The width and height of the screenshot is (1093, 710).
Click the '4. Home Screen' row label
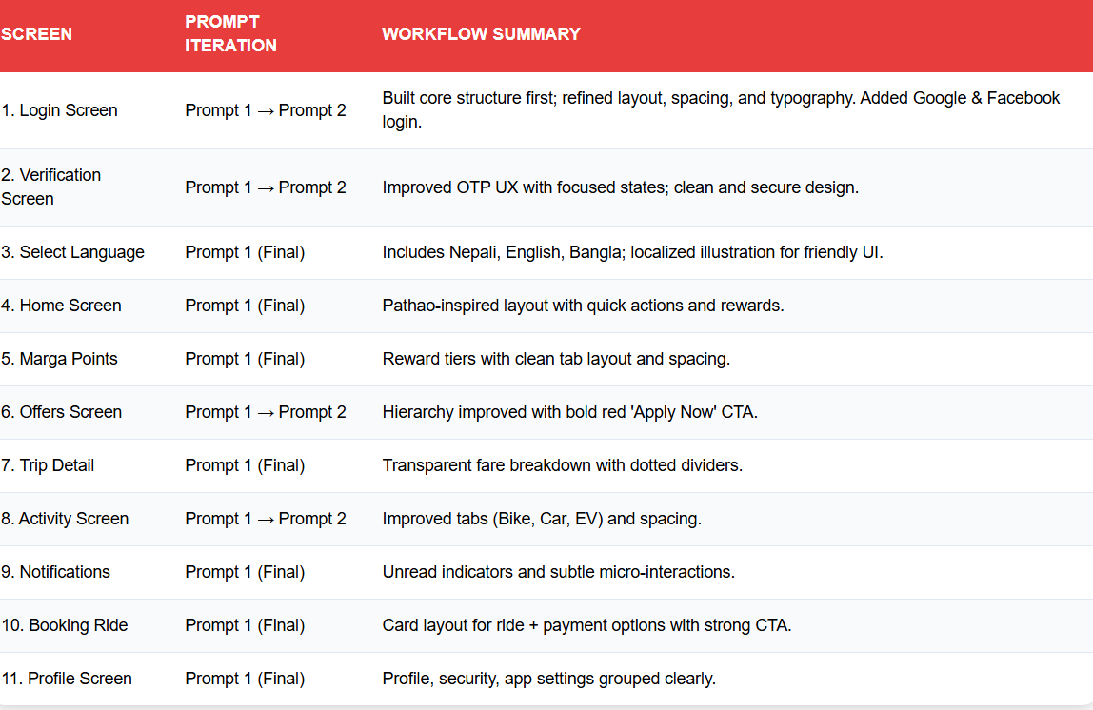pos(62,306)
